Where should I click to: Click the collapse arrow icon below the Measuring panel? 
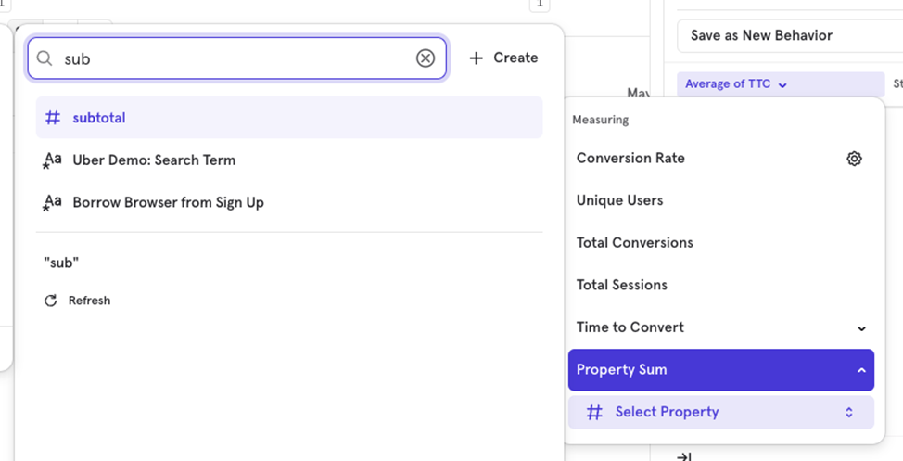684,455
